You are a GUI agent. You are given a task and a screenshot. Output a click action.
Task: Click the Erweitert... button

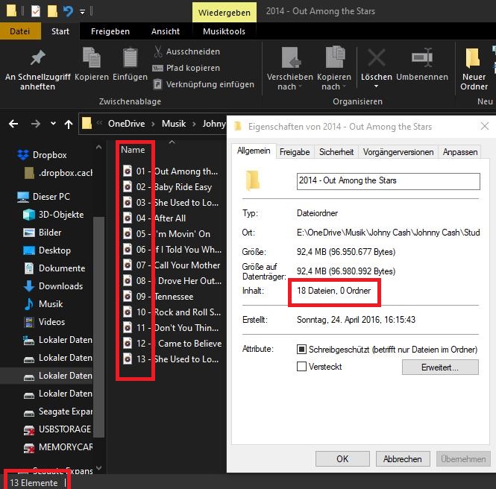pyautogui.click(x=440, y=367)
